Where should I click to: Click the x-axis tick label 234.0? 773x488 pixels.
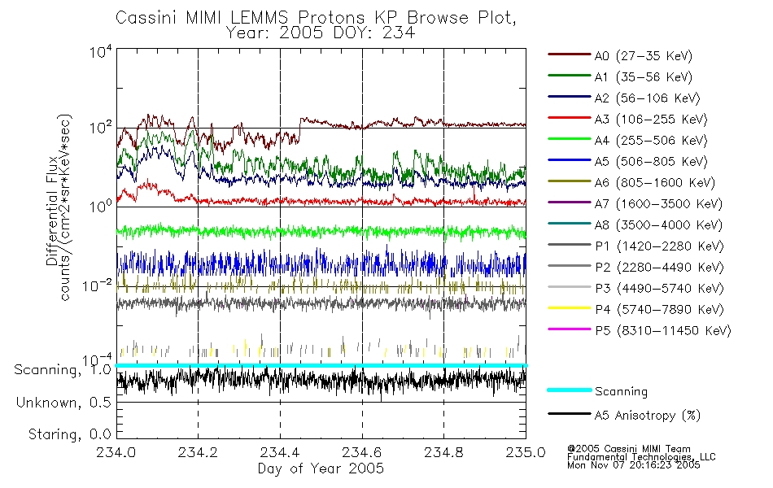(116, 452)
